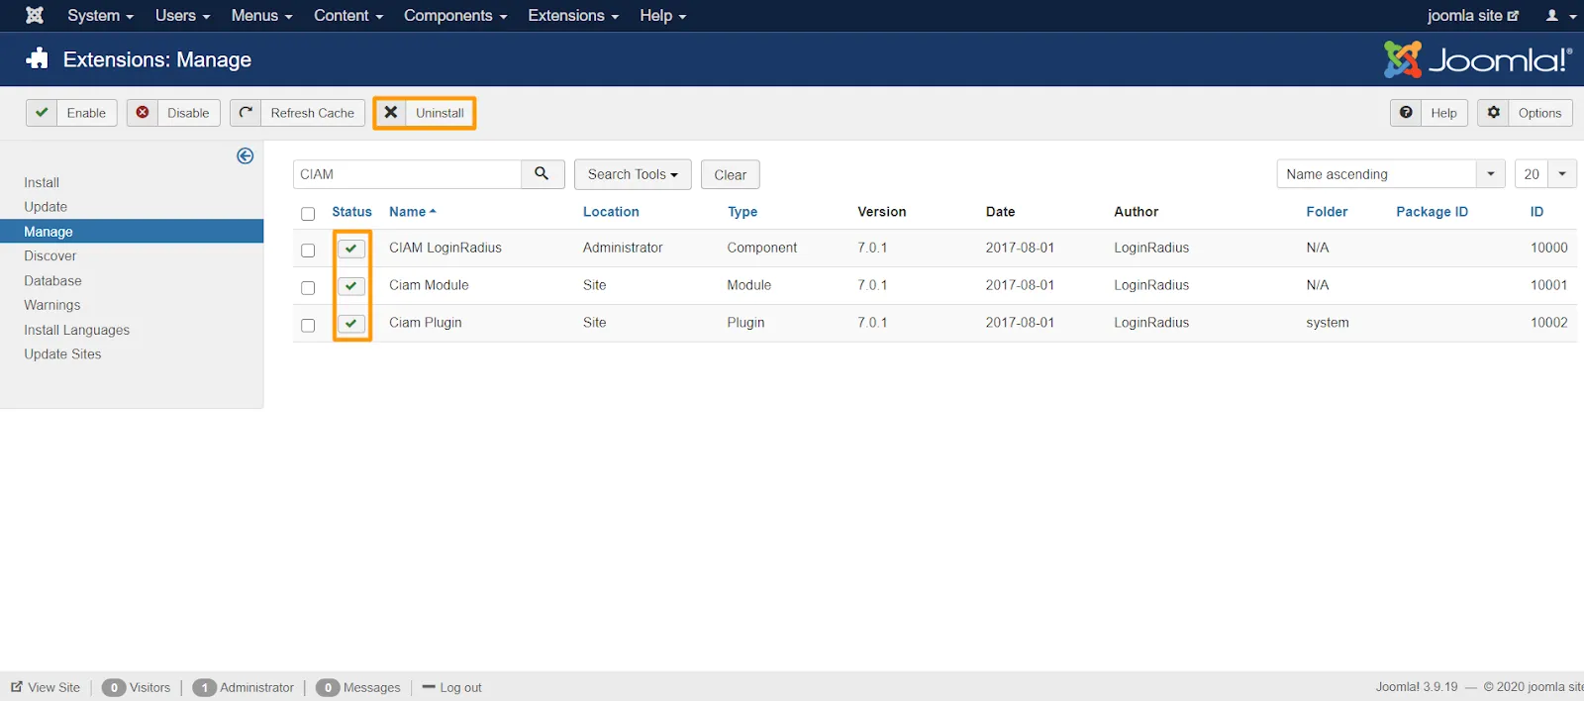Go to Database in the sidebar
Viewport: 1584px width, 701px height.
click(x=52, y=280)
